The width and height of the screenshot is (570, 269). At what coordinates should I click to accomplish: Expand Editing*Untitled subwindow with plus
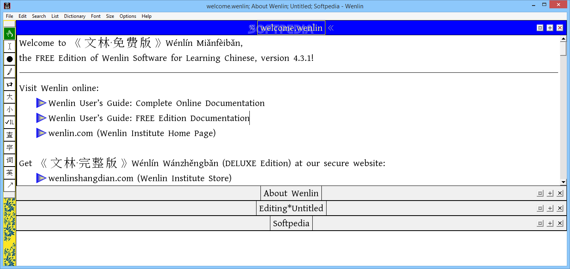pyautogui.click(x=550, y=208)
